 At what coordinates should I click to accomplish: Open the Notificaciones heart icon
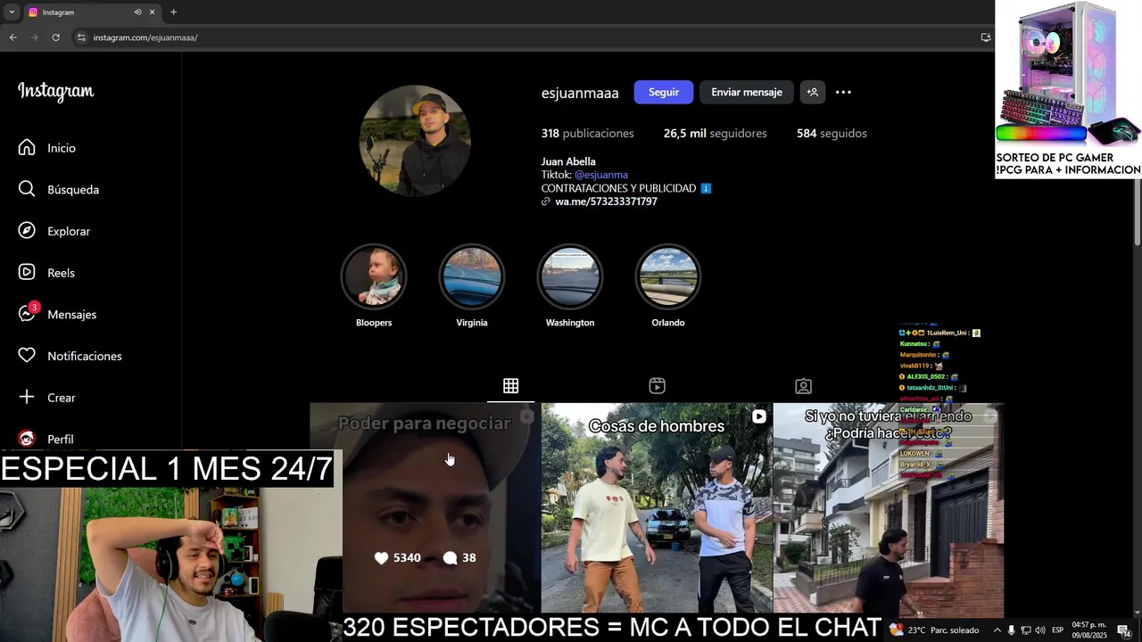(x=27, y=356)
